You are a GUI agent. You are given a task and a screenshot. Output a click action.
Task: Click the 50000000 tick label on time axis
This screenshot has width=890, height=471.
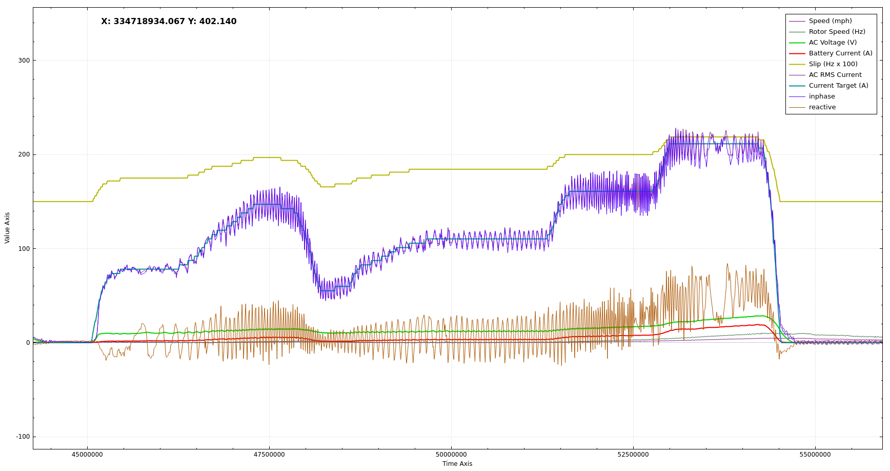[x=451, y=455]
